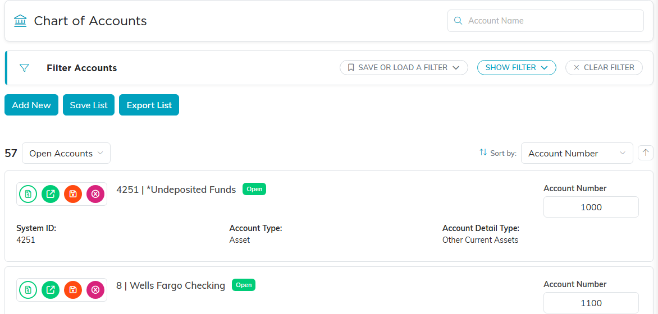Click the account count number 57

pos(11,153)
